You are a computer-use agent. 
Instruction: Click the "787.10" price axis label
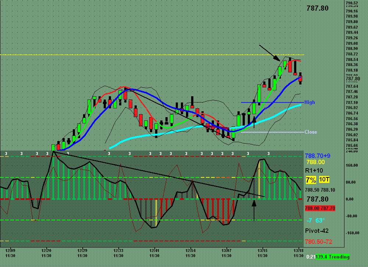352,102
